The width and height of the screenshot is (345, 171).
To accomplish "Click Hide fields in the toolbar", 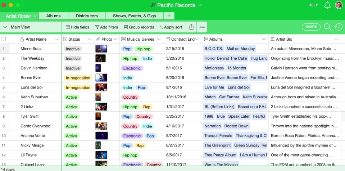I will pyautogui.click(x=77, y=27).
